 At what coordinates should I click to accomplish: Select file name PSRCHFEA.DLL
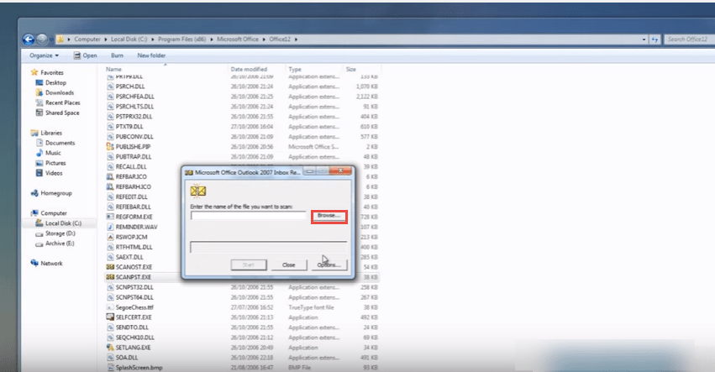coord(135,97)
